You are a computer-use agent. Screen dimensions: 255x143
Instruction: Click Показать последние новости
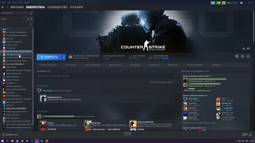click(161, 82)
